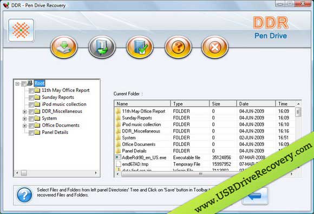314x214 pixels.
Task: Select Root label in the tree
Action: [40, 83]
